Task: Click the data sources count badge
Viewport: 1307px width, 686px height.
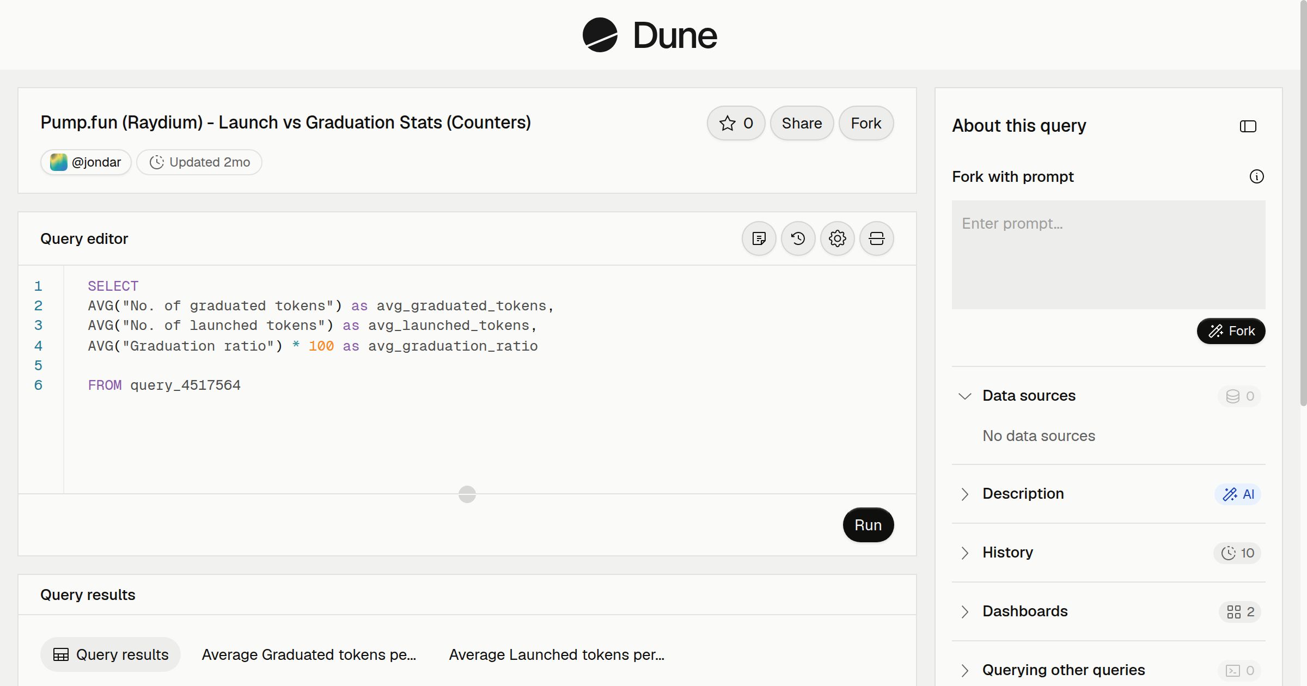Action: click(1239, 396)
